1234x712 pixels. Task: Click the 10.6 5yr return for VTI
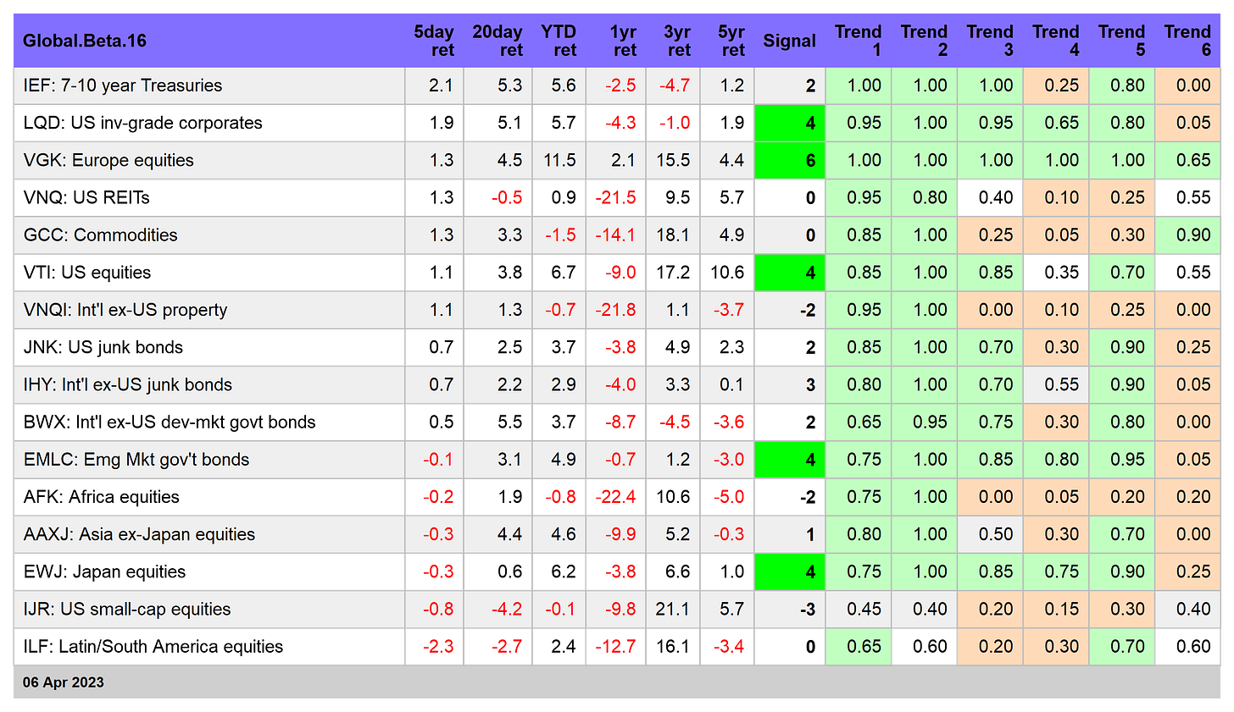click(x=727, y=273)
